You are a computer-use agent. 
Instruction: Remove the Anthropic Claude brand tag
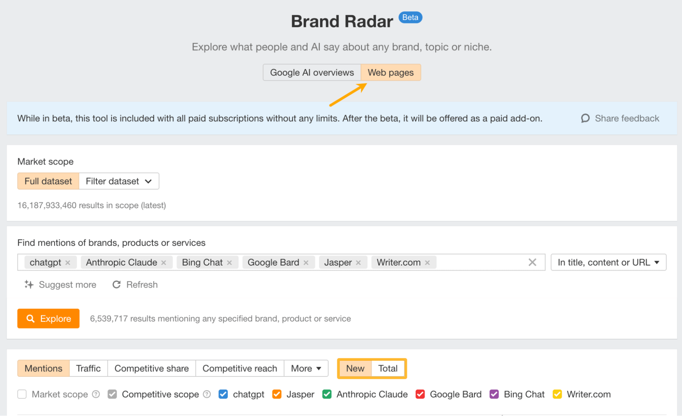[x=164, y=262]
